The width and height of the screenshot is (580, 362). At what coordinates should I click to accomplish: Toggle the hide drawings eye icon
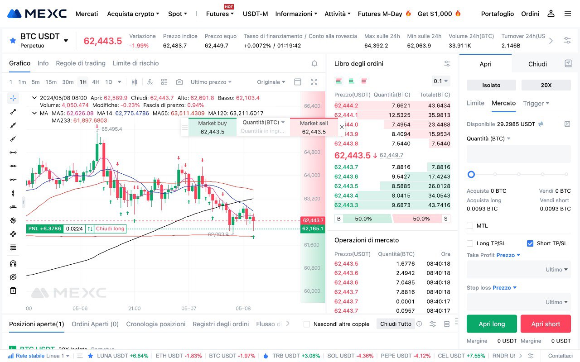pos(13,277)
